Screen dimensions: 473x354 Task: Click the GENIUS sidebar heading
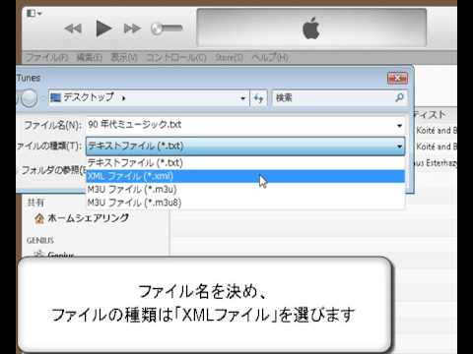40,241
